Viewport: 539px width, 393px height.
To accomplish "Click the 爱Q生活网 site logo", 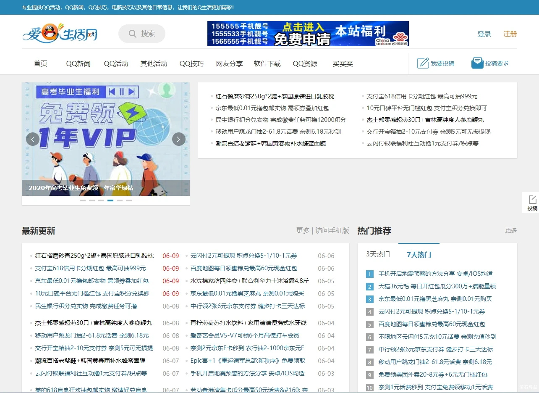I will [60, 34].
